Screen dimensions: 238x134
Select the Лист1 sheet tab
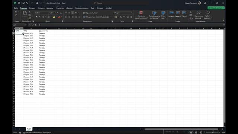29,129
